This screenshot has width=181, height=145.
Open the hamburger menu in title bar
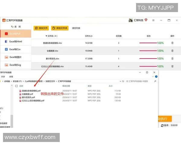point(153,20)
